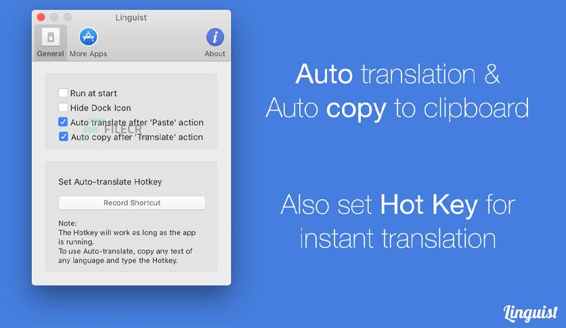Open the About info icon
The height and width of the screenshot is (328, 566).
pyautogui.click(x=215, y=37)
